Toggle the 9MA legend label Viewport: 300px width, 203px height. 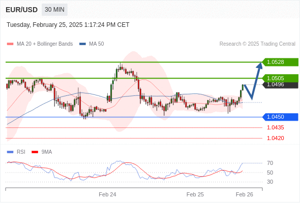[47, 152]
